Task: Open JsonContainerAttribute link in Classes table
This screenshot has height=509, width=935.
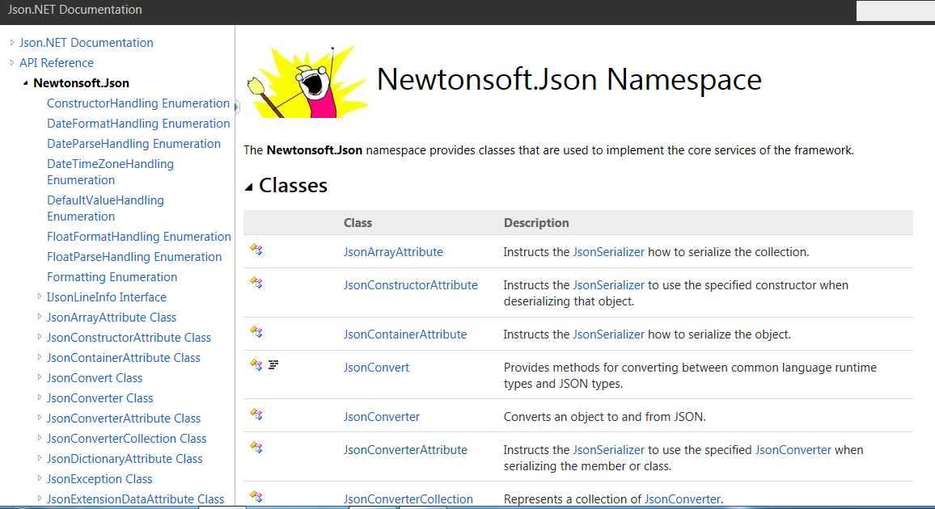Action: click(405, 335)
